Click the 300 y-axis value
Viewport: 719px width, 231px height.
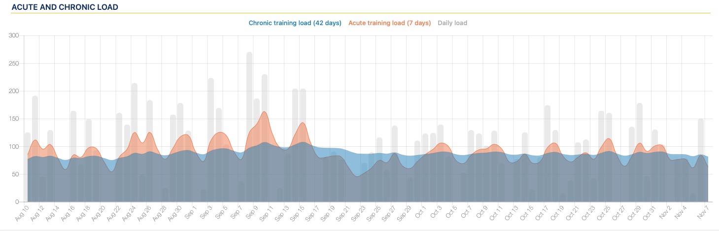[13, 36]
